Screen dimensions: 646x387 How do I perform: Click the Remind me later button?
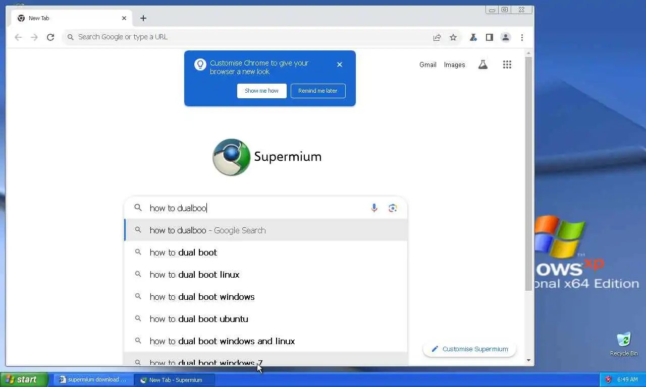[x=318, y=91]
